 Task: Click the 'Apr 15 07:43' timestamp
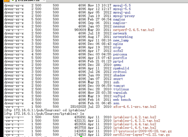pyautogui.click(x=100, y=58)
